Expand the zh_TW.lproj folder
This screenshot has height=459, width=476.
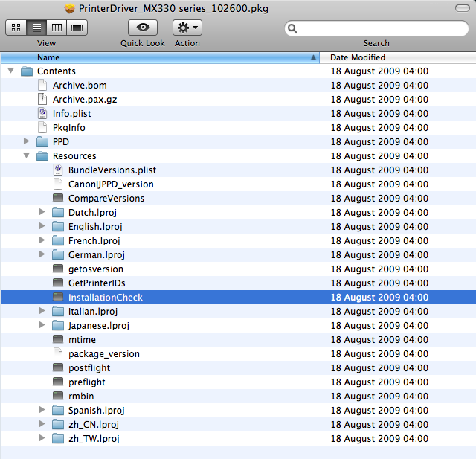(42, 438)
